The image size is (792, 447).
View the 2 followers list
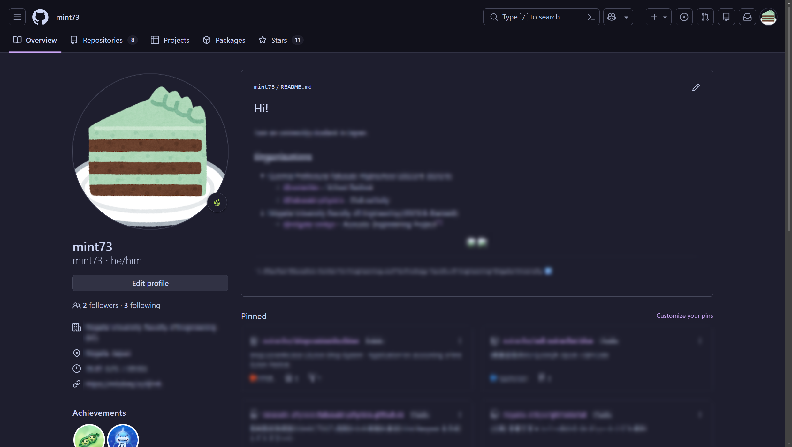(101, 305)
